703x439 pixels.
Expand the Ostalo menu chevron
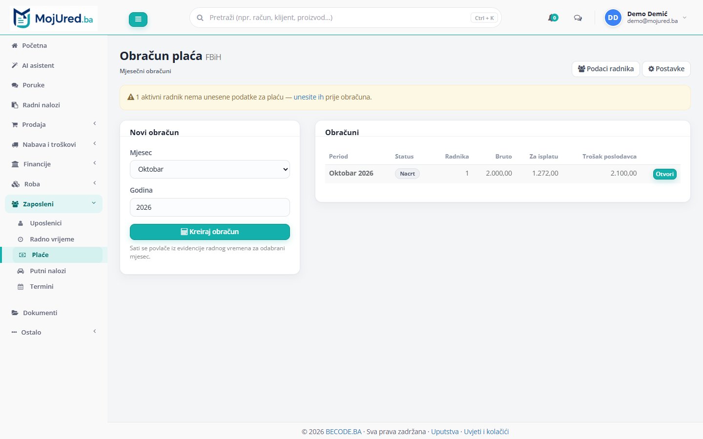95,332
